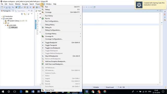Click the hello.java editor tab
Viewport: 167px width, 94px height.
[x=38, y=11]
